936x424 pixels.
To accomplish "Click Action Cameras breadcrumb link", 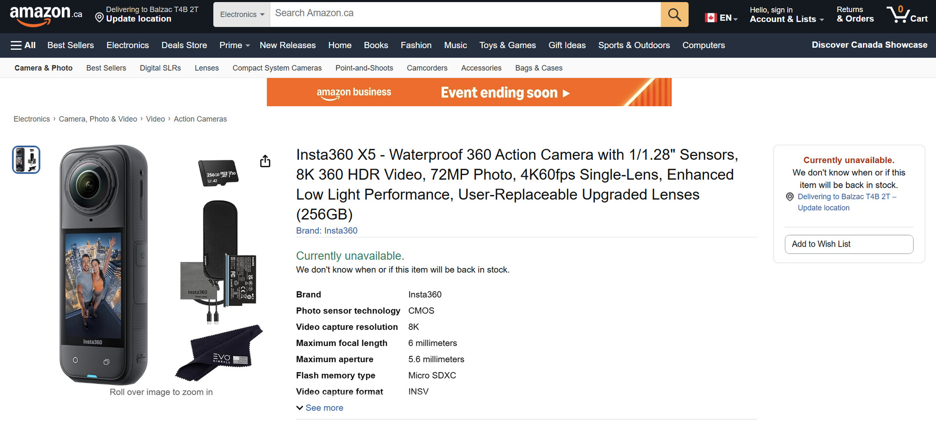I will pos(200,119).
